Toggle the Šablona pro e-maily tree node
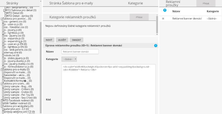The image size is (222, 114). coord(2,69)
